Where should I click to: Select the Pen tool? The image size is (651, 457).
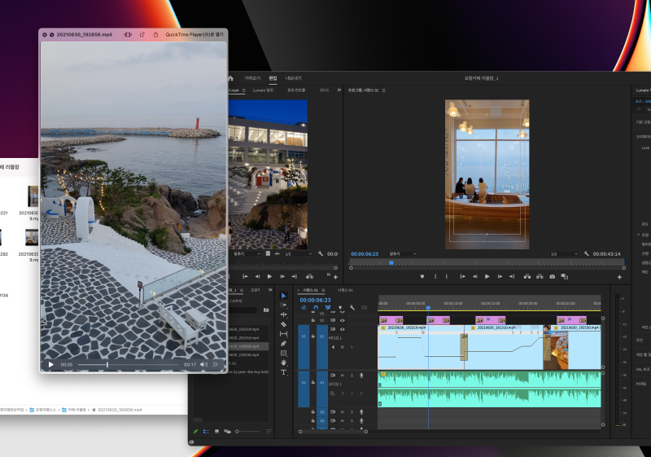(284, 344)
